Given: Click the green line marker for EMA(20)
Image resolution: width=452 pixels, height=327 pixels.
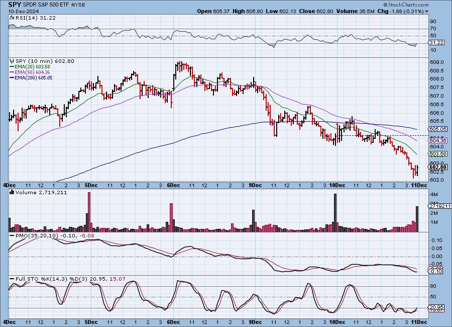Looking at the screenshot, I should click(12, 67).
